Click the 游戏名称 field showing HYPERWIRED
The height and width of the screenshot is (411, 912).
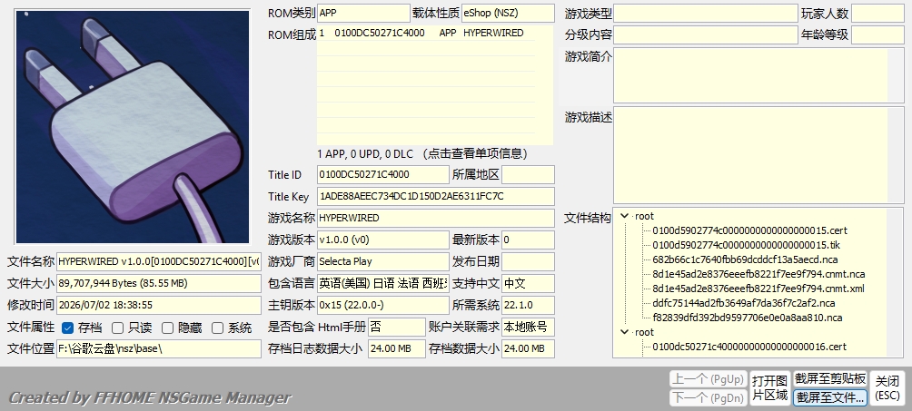coord(436,218)
